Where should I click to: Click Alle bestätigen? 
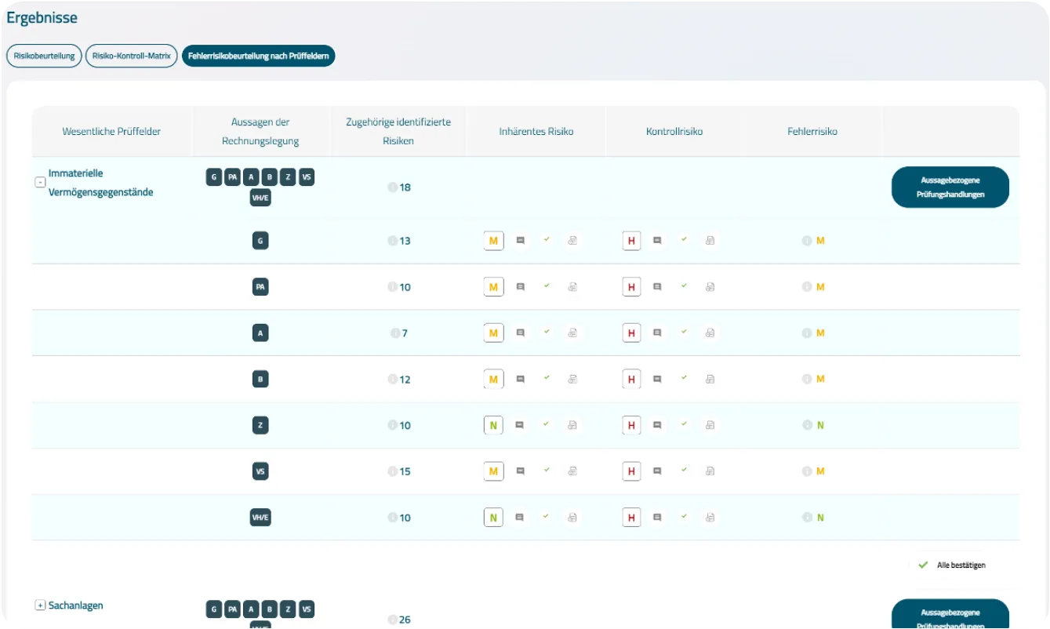952,565
